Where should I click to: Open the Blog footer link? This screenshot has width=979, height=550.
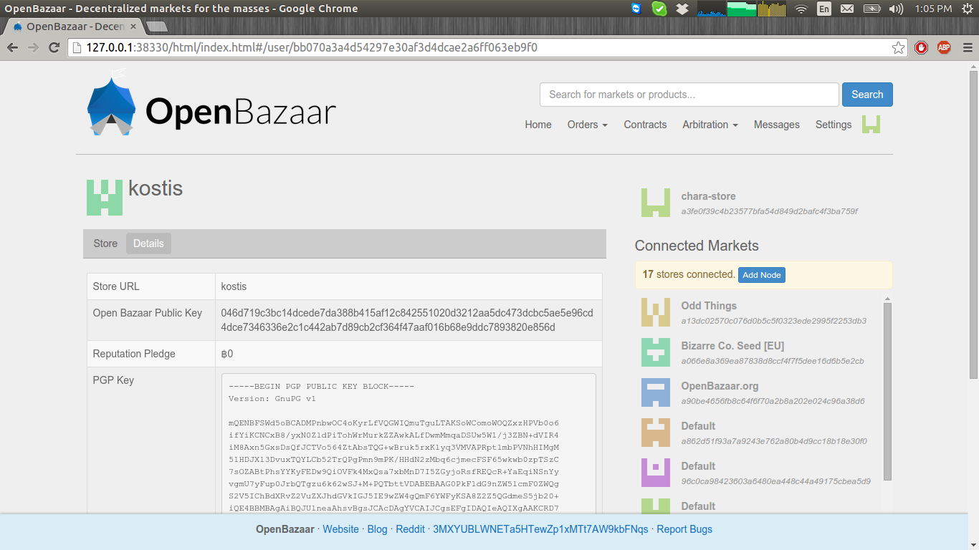coord(377,529)
